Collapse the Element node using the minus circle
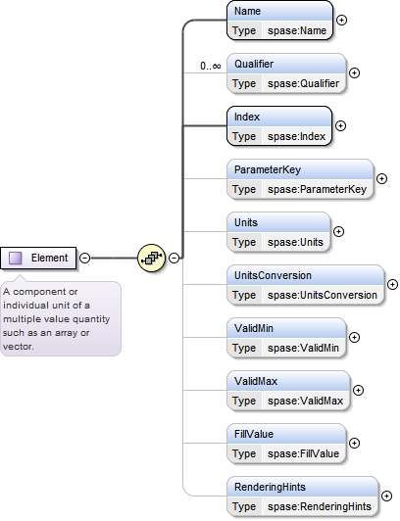The image size is (400, 521). (x=85, y=258)
